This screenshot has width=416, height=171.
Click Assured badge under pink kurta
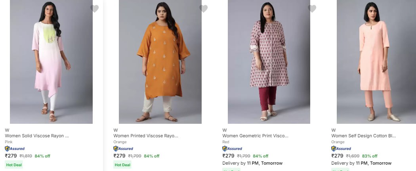[15, 149]
